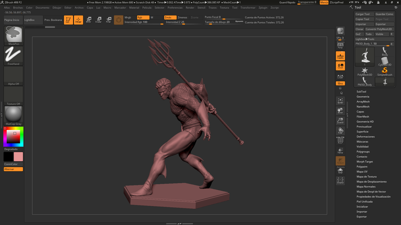Click the Rotar canvas rotate icon
This screenshot has width=401, height=225.
[x=341, y=131]
